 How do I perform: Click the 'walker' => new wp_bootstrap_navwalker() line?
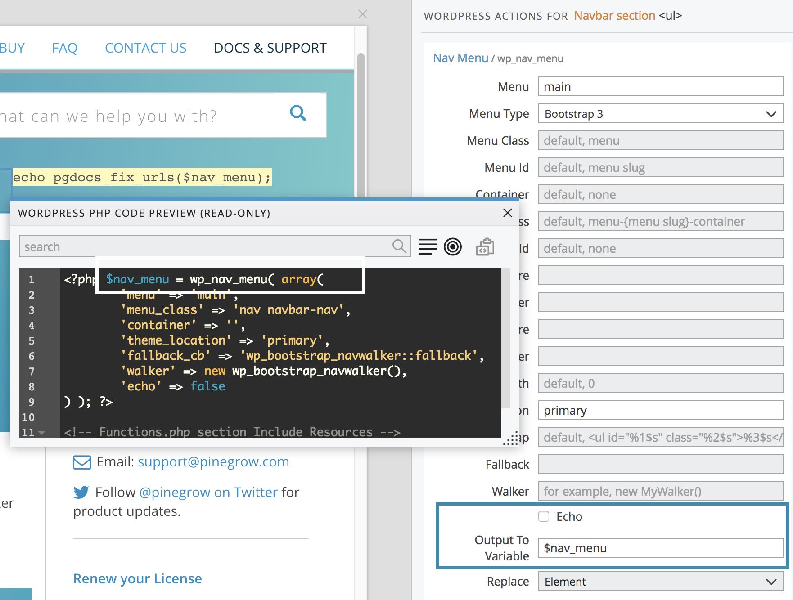[264, 371]
